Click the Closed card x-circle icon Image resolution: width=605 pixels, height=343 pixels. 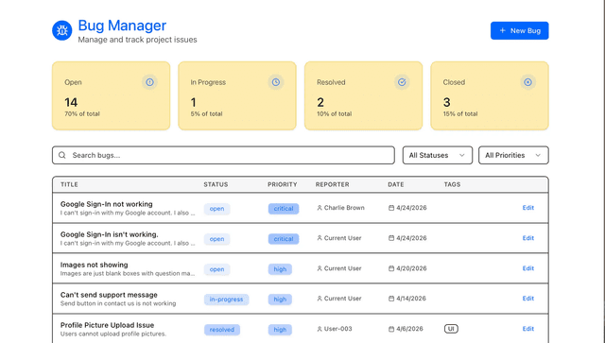point(527,82)
